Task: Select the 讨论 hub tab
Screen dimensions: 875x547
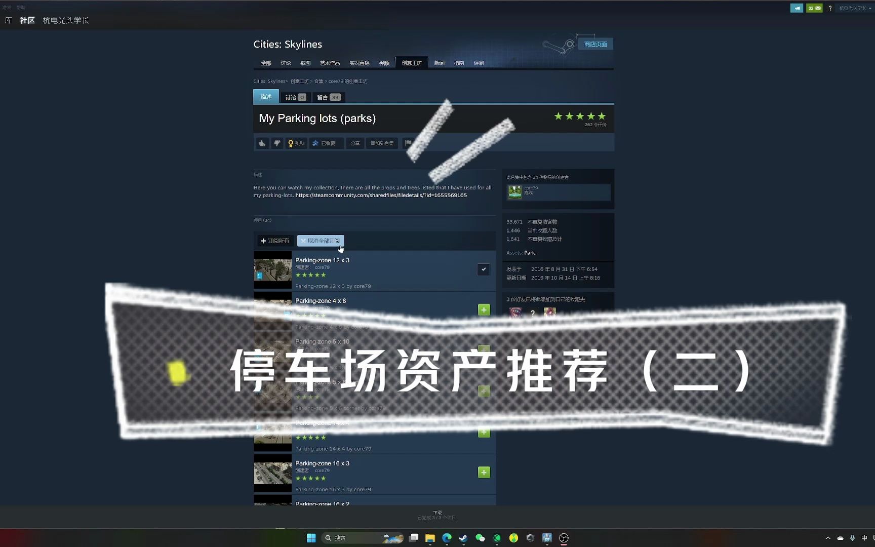Action: point(286,63)
